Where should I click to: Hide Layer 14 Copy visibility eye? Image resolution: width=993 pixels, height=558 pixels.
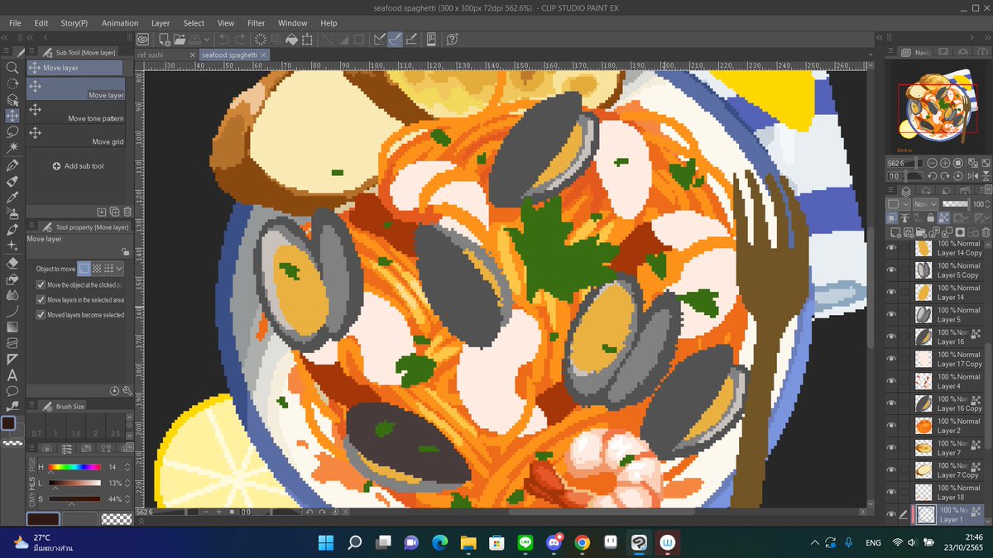pyautogui.click(x=891, y=248)
